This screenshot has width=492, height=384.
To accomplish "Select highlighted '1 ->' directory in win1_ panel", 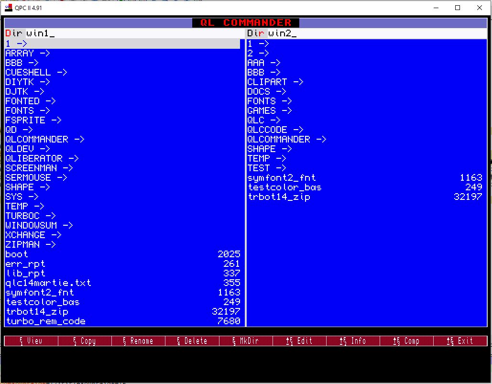I will 123,44.
